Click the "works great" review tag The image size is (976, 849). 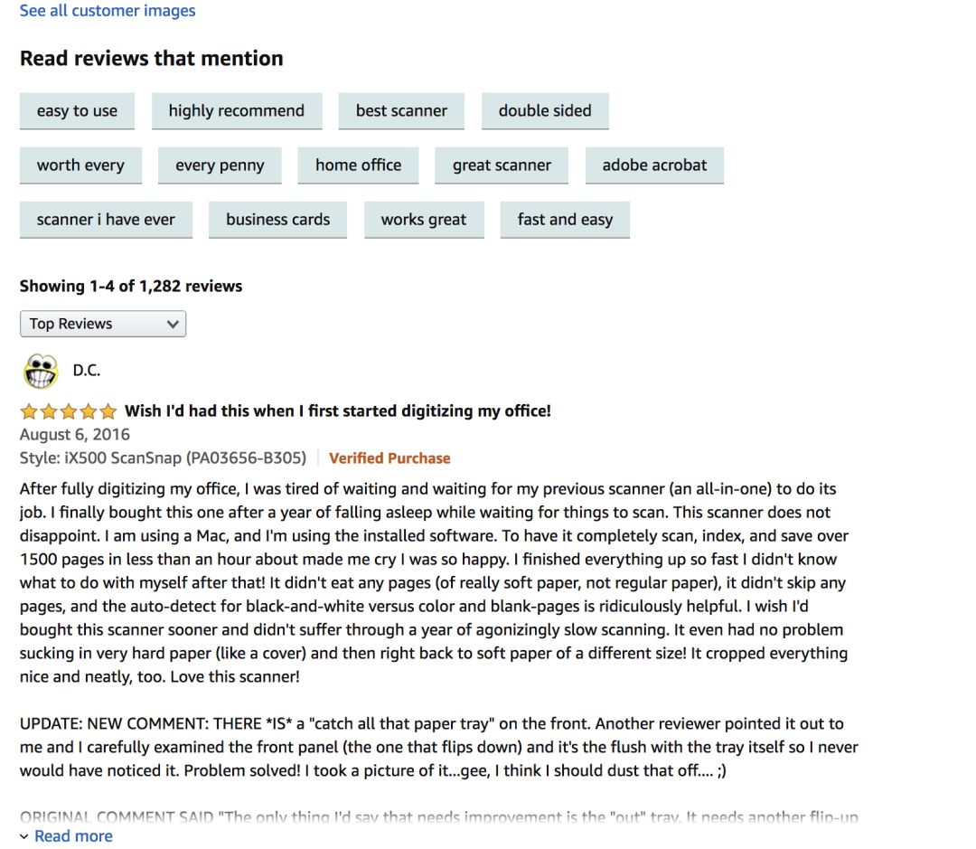pos(424,220)
